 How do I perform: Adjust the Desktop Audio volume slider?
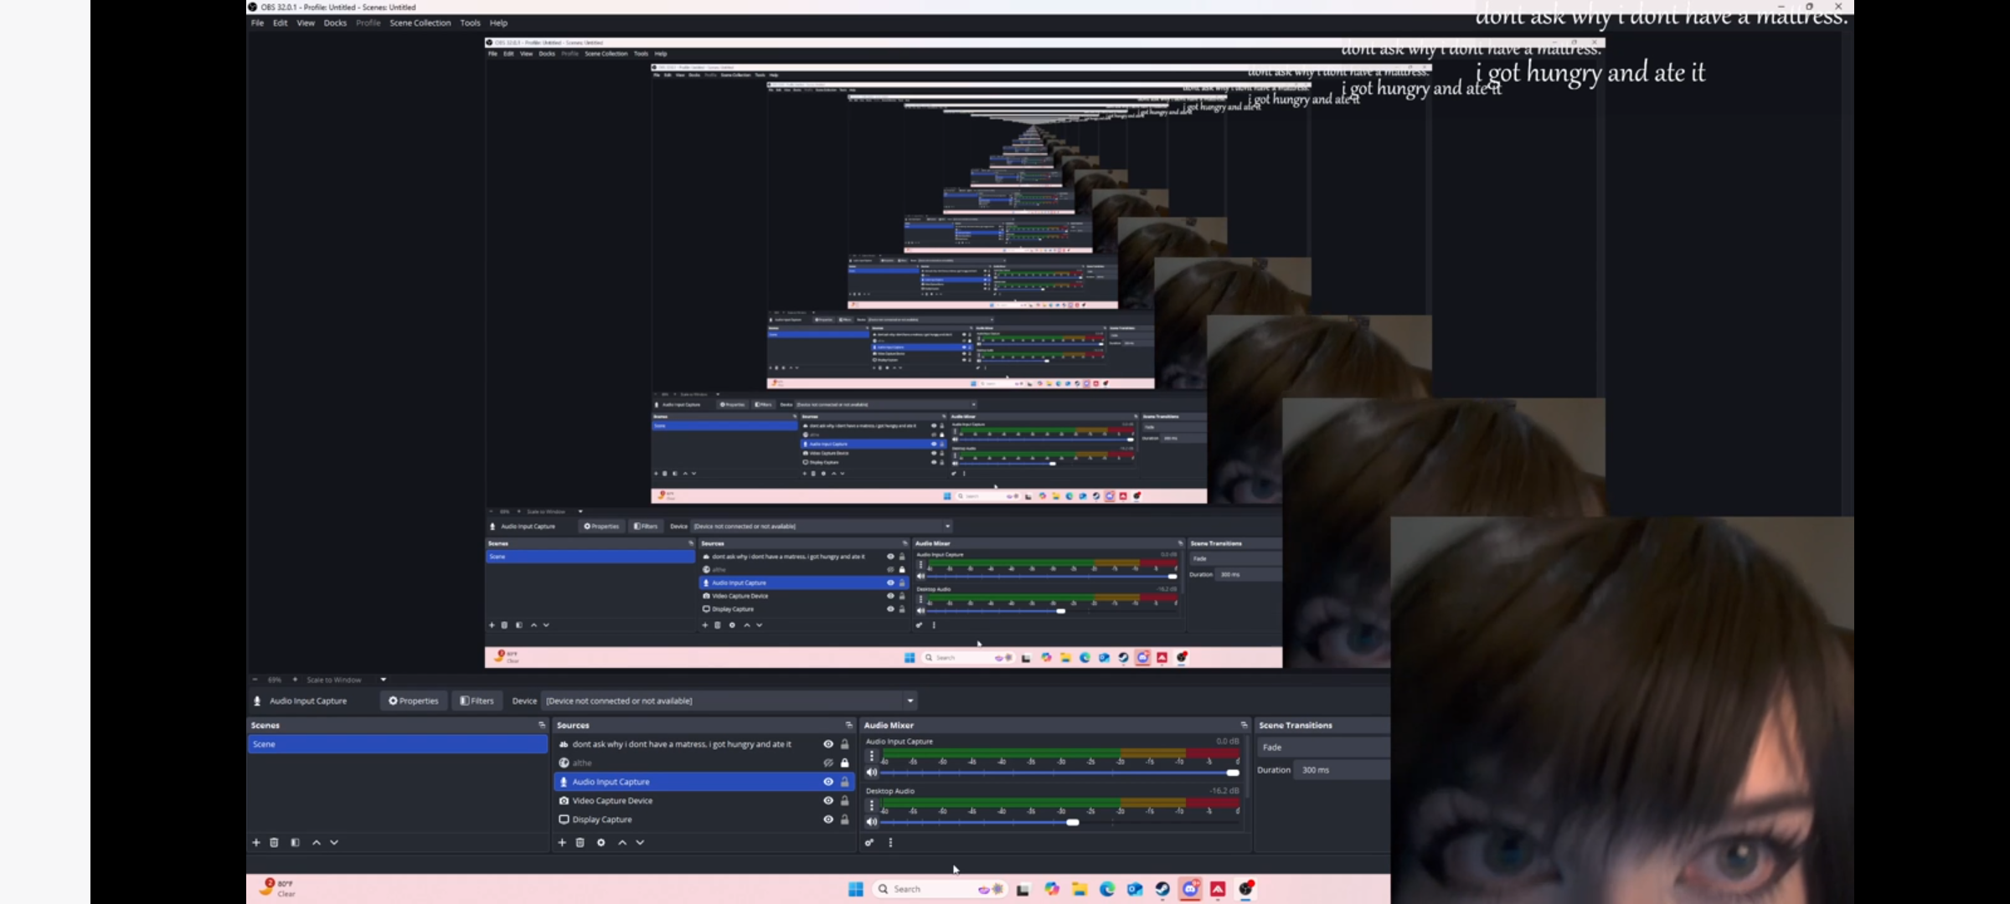(1072, 822)
